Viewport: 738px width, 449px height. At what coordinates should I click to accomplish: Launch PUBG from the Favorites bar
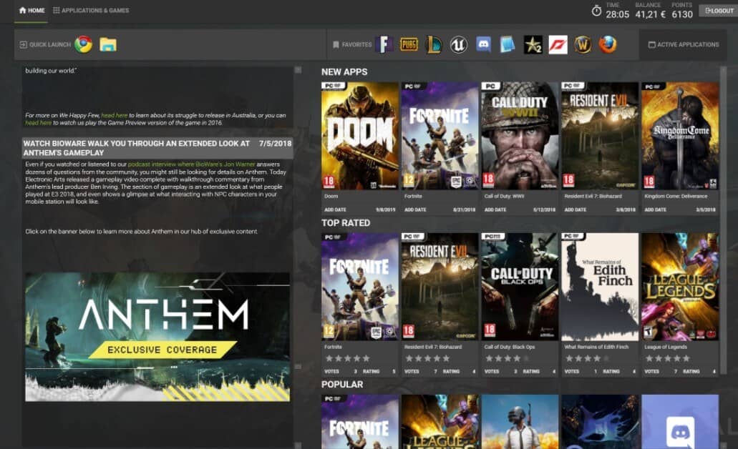(x=409, y=44)
